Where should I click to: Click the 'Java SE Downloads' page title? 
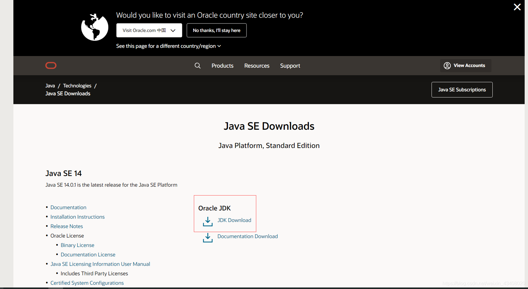269,126
